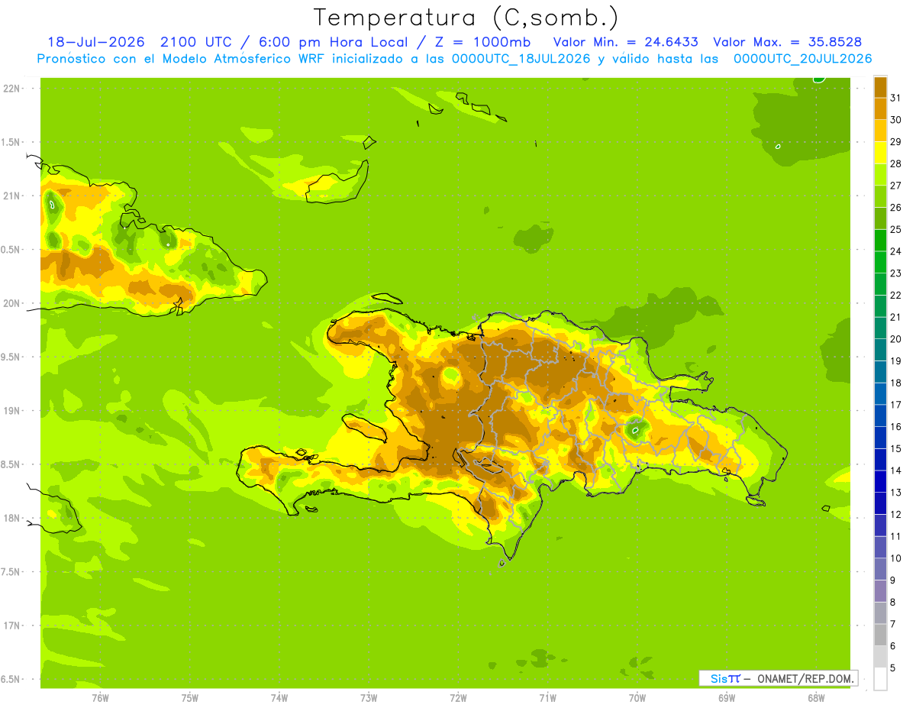916x708 pixels.
Task: Click green cool-spot contour in eastern Dominican Republic
Action: [635, 430]
